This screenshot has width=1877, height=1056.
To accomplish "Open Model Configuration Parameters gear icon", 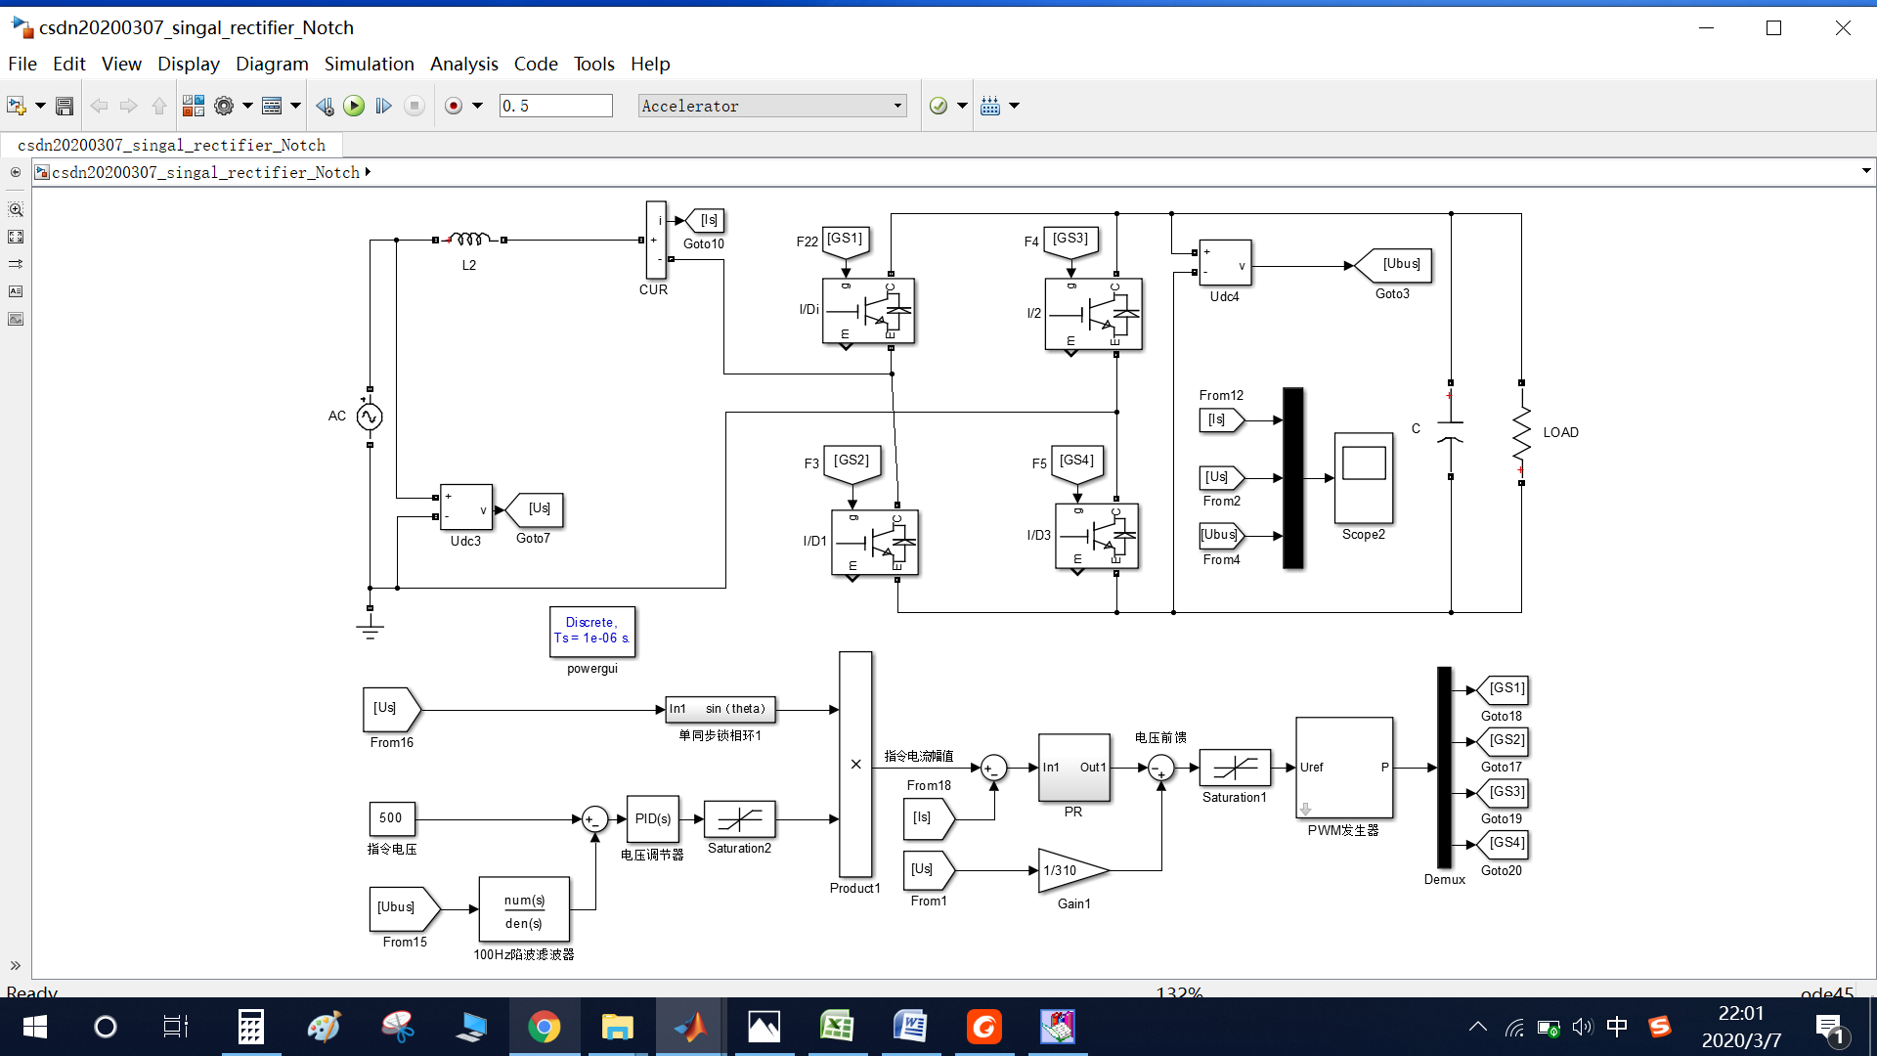I will click(224, 106).
